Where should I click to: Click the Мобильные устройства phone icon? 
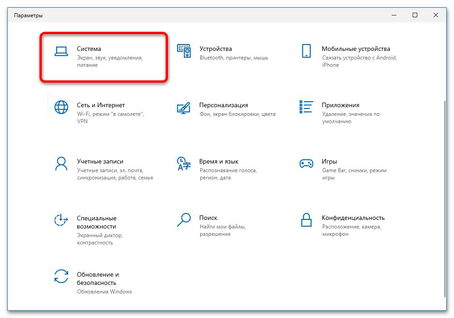coord(306,51)
